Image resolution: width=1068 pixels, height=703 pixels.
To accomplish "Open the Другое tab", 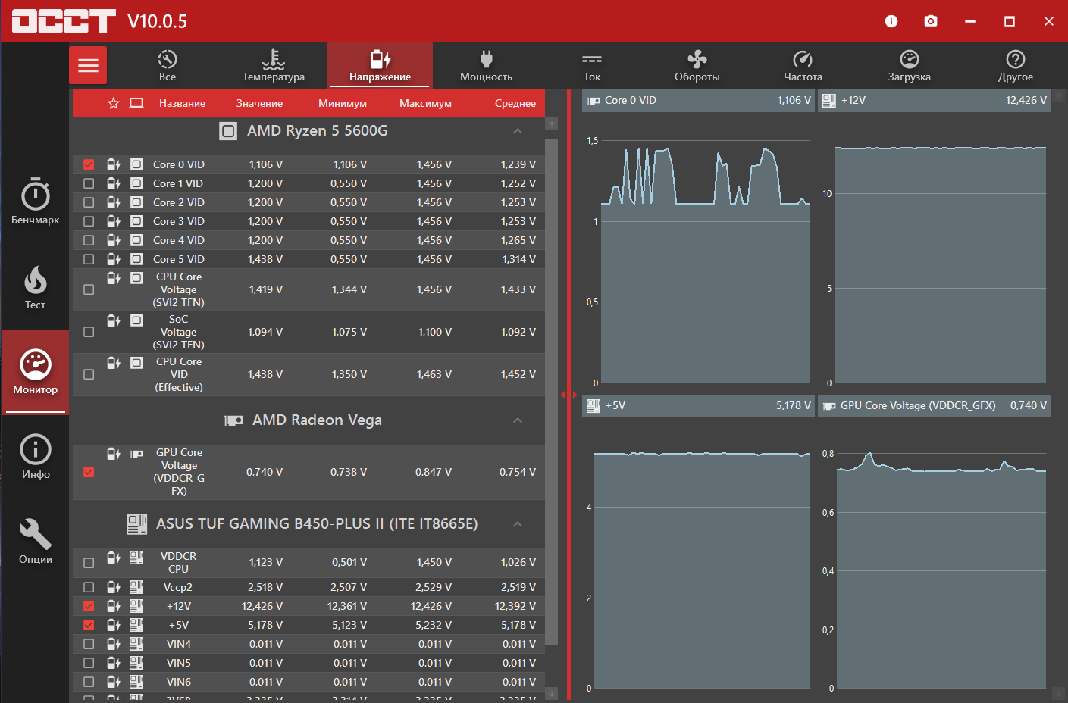I will (x=1016, y=65).
